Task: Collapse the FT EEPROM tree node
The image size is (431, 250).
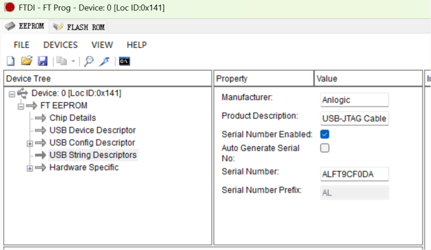Action: pos(21,106)
